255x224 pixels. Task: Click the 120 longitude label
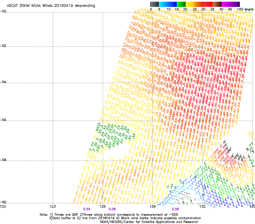tap(3, 206)
